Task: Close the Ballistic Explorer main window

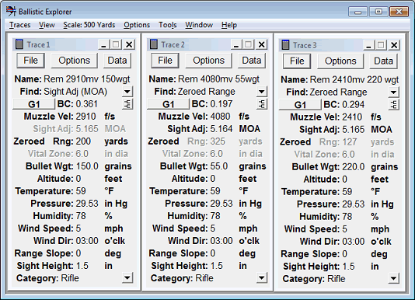Action: (399, 12)
